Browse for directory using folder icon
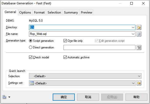The image size is (150, 104). click(x=139, y=27)
